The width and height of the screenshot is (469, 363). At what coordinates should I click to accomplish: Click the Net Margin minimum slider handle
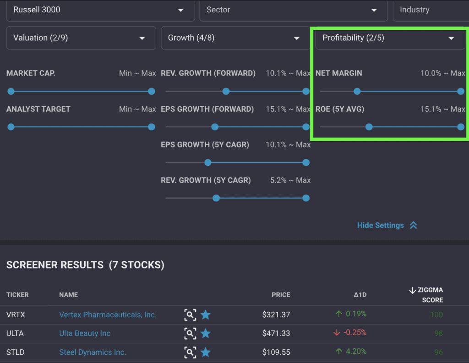(357, 91)
